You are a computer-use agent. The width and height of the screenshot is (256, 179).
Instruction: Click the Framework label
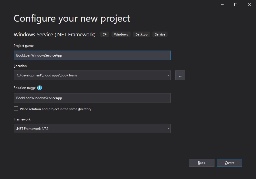(x=22, y=119)
